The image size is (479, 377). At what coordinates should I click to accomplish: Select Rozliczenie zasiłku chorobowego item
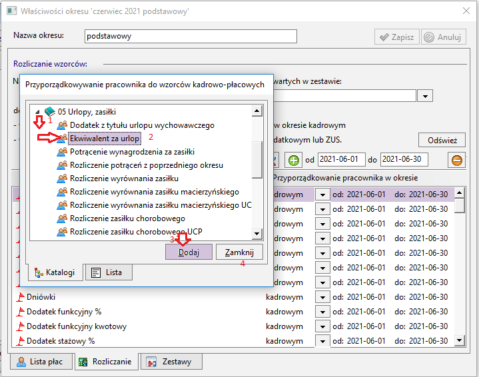coord(127,218)
